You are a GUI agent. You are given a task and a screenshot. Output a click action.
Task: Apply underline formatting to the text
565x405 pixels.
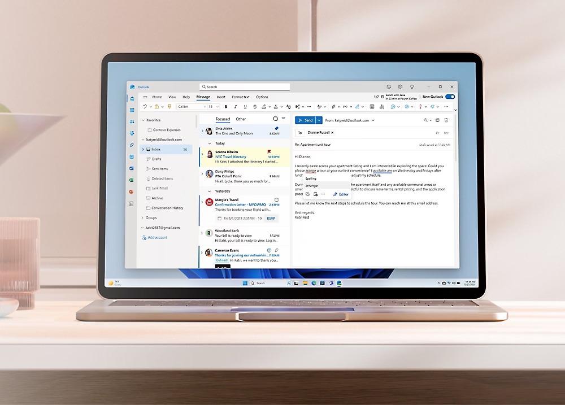(x=244, y=107)
